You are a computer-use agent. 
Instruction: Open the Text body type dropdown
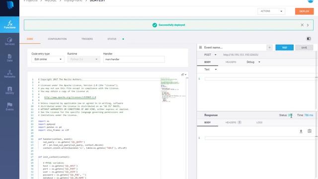pos(211,70)
